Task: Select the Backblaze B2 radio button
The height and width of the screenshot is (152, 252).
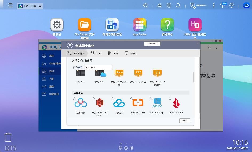Action: pos(170,99)
